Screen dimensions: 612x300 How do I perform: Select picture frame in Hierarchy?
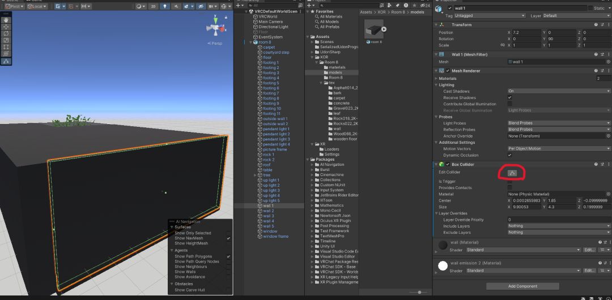point(275,149)
